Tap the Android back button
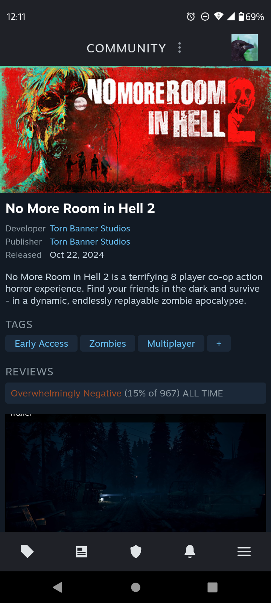The image size is (271, 603). tap(58, 587)
